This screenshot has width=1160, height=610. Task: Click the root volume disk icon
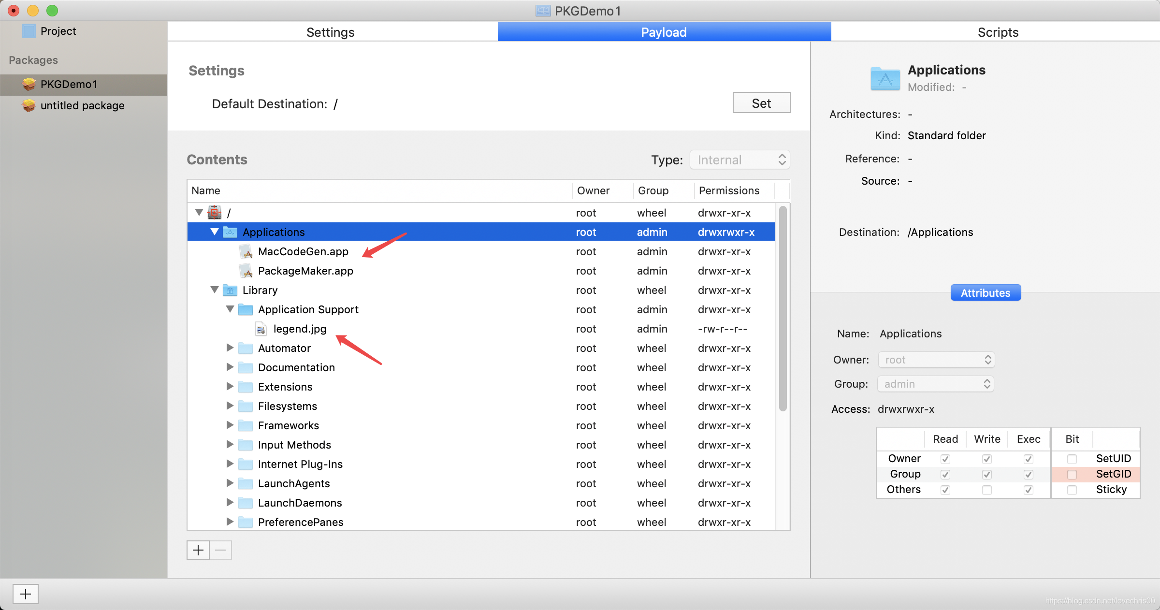click(x=214, y=213)
